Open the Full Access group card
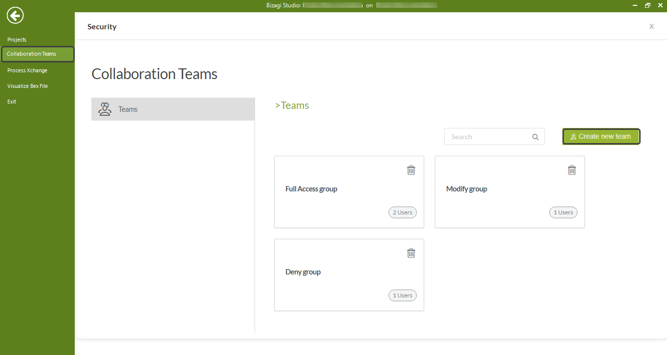Viewport: 667px width, 355px height. pyautogui.click(x=311, y=189)
